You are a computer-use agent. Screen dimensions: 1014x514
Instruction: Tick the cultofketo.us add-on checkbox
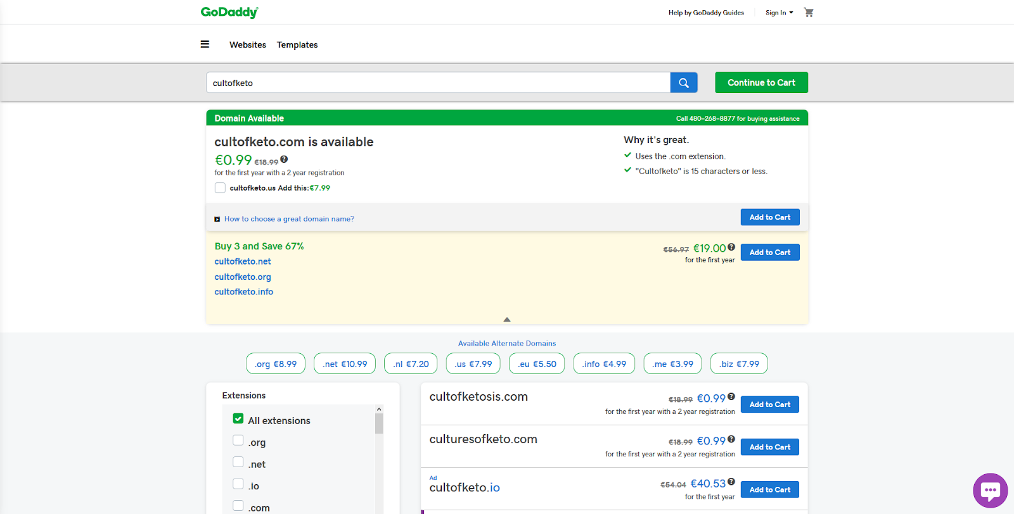[x=220, y=188]
